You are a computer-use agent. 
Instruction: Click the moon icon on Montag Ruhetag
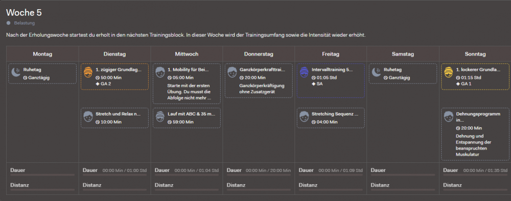(16, 72)
